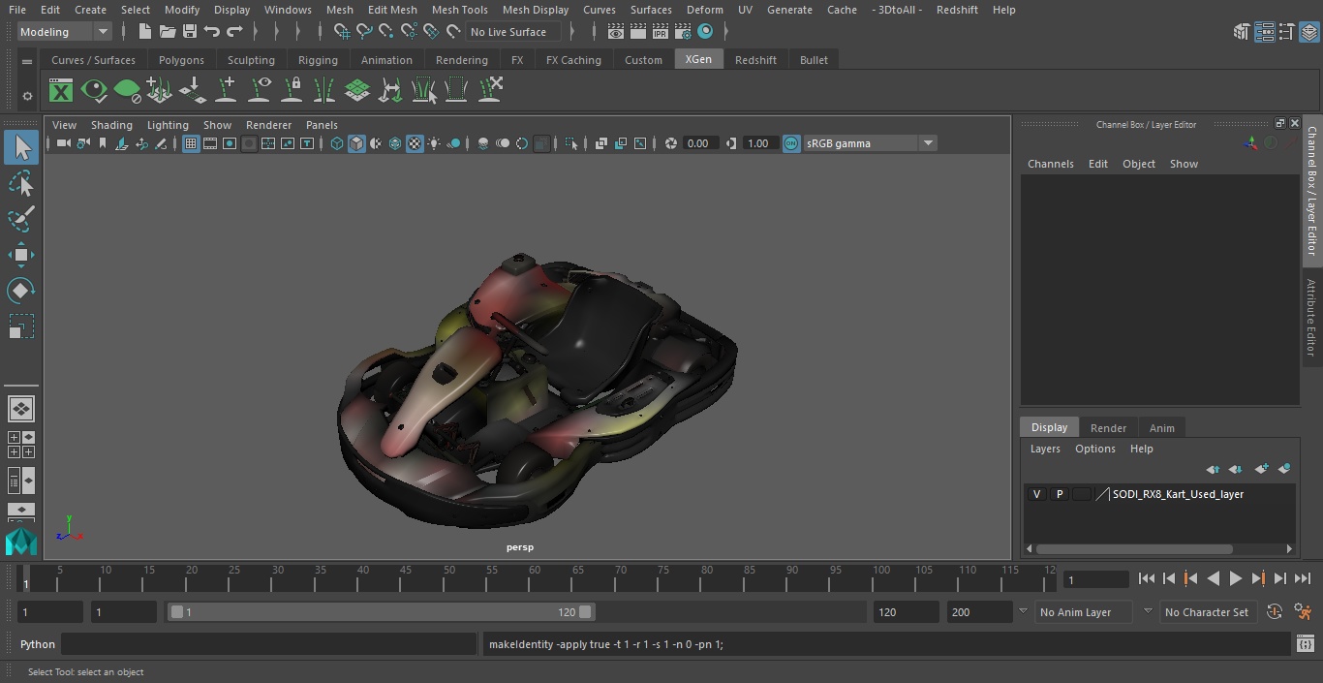
Task: Open the XGen window icon on shelf
Action: pyautogui.click(x=61, y=91)
